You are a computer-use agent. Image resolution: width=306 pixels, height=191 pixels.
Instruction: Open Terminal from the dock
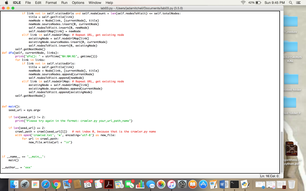235,185
